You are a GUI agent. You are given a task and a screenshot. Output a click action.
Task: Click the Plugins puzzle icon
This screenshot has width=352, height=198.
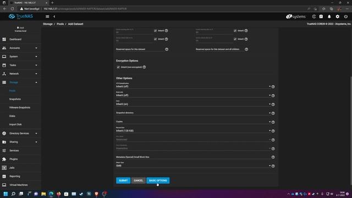click(x=4, y=159)
